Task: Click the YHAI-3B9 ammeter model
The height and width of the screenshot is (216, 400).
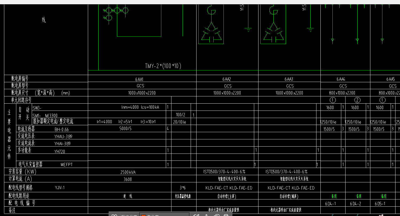Action: tap(62, 144)
